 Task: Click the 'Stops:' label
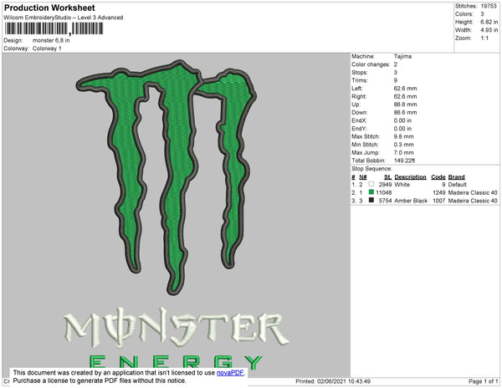coord(360,72)
